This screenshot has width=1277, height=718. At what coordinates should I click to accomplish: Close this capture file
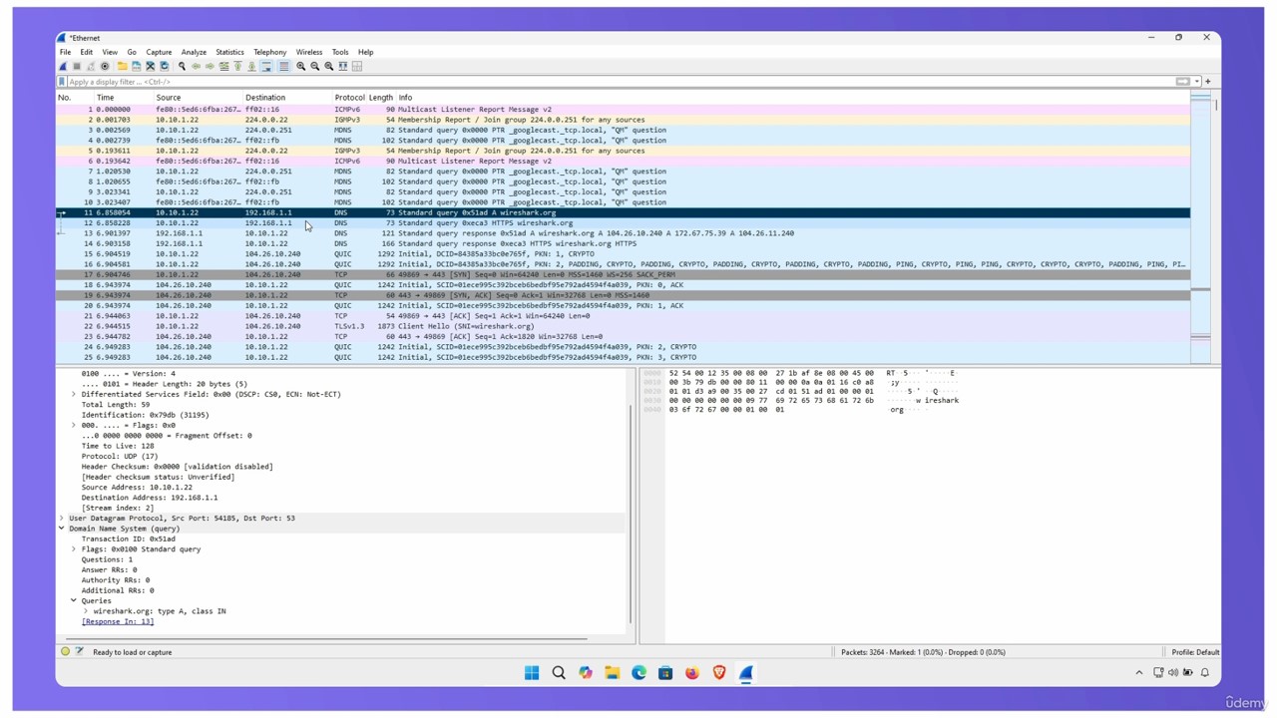click(x=151, y=67)
